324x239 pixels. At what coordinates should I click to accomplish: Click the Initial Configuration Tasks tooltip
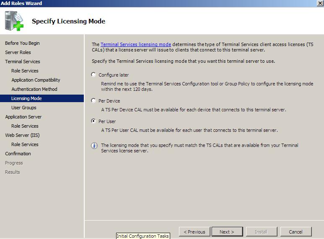pos(143,236)
